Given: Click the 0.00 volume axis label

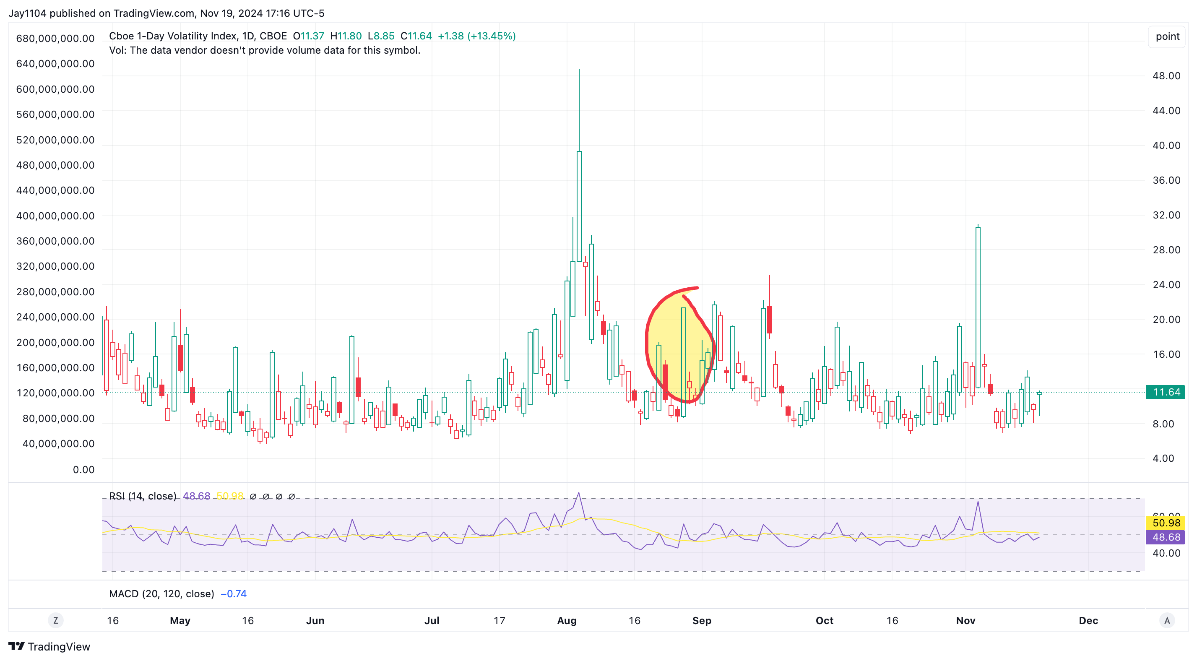Looking at the screenshot, I should pos(83,469).
